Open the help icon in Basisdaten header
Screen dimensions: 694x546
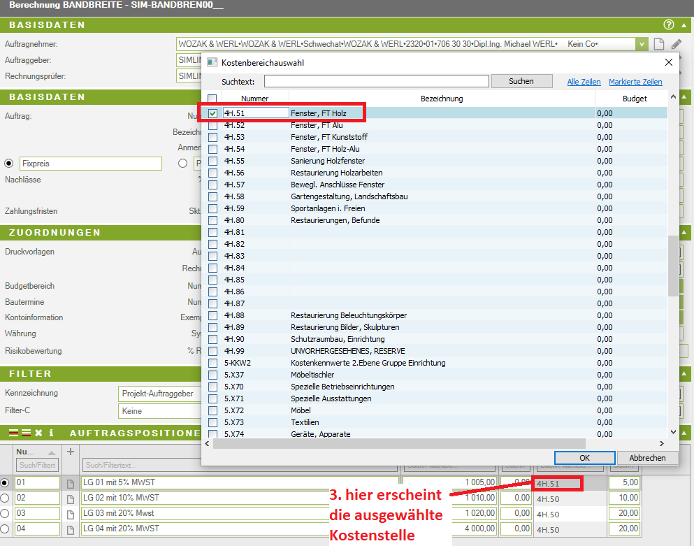click(668, 25)
